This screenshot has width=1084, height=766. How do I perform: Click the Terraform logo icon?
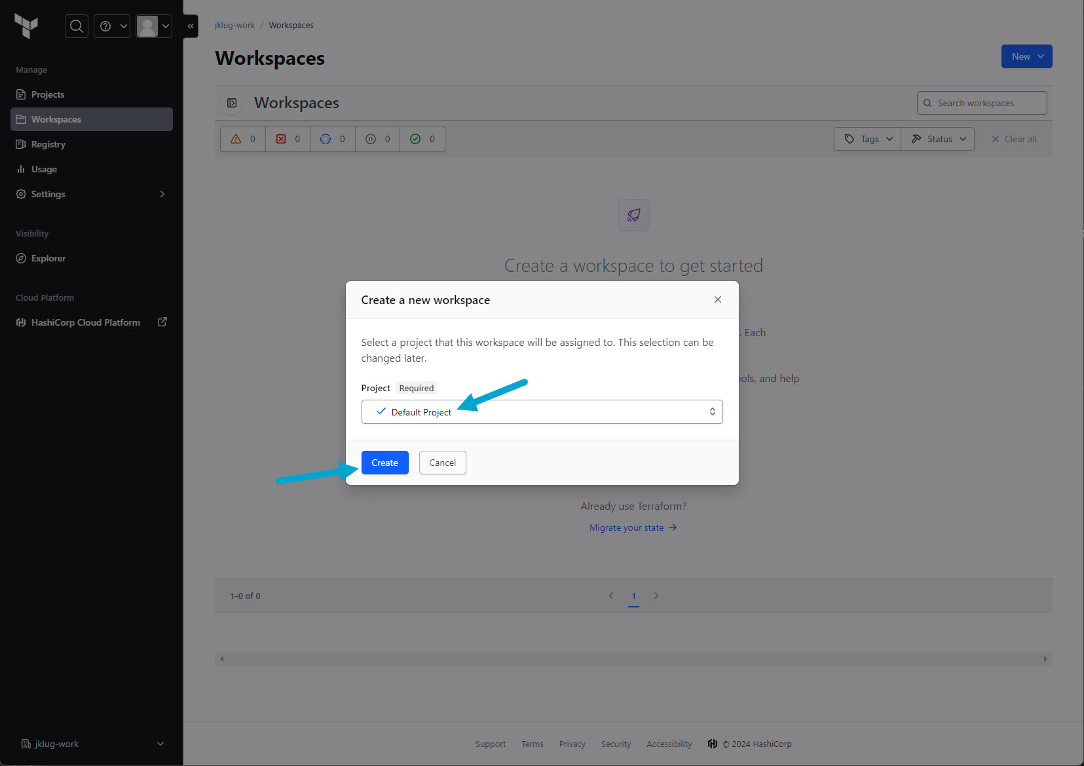click(26, 26)
